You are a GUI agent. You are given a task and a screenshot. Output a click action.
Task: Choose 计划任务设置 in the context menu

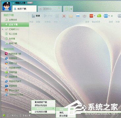[x=43, y=112]
